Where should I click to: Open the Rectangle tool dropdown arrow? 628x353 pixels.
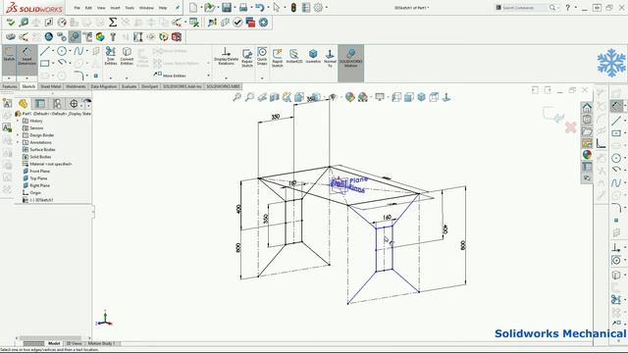click(53, 63)
